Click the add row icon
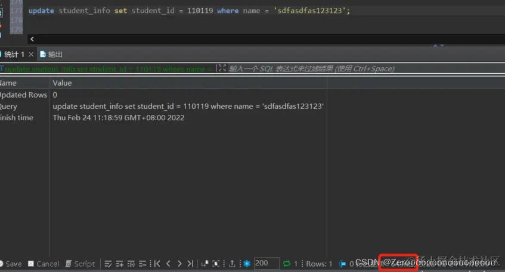 click(120, 264)
